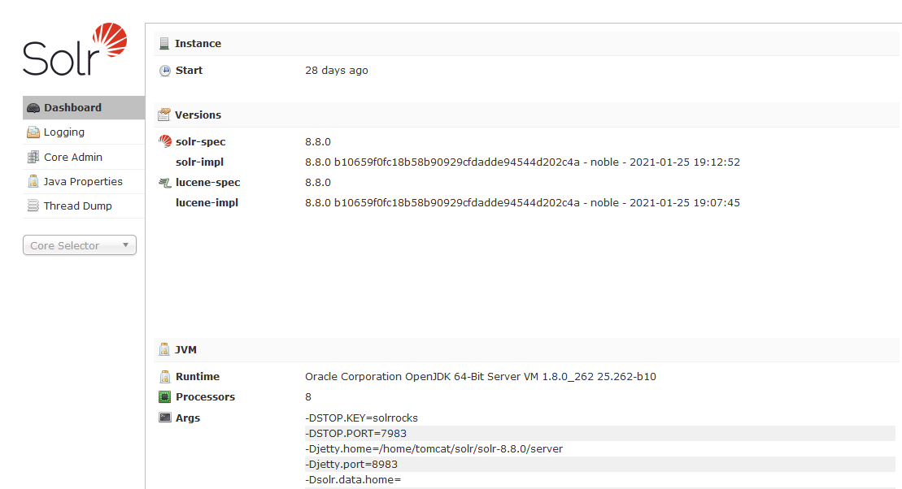Click the lucene-impl label

[x=207, y=203]
